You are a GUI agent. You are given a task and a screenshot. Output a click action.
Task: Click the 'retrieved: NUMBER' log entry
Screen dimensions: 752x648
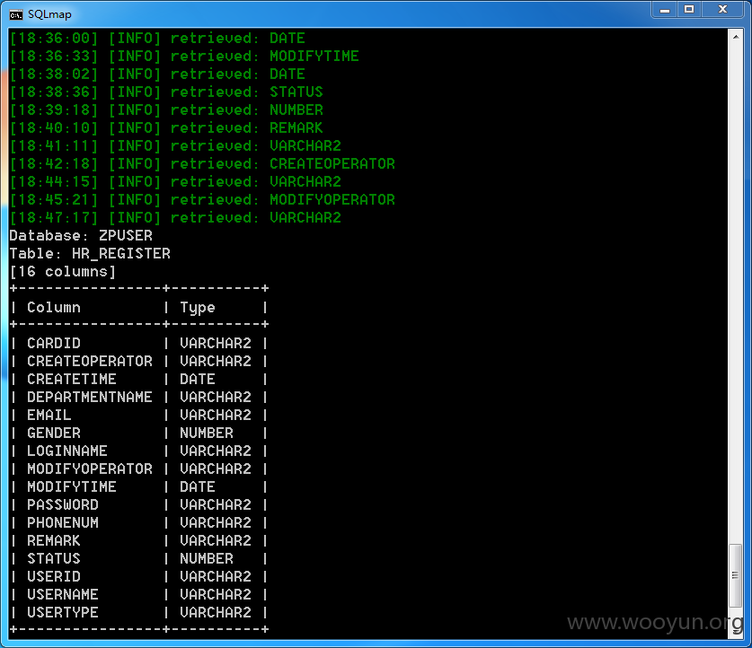(x=247, y=110)
